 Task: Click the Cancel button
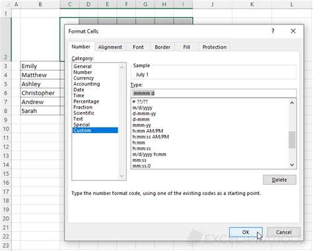[283, 232]
